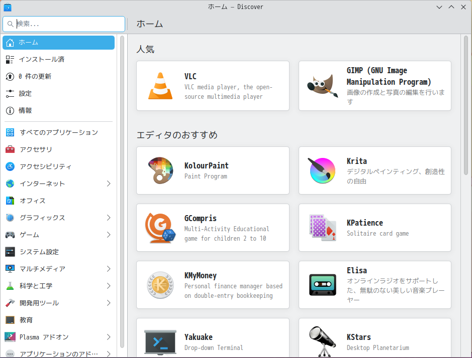Click the Elisa cassette icon
The height and width of the screenshot is (358, 472).
tap(323, 285)
